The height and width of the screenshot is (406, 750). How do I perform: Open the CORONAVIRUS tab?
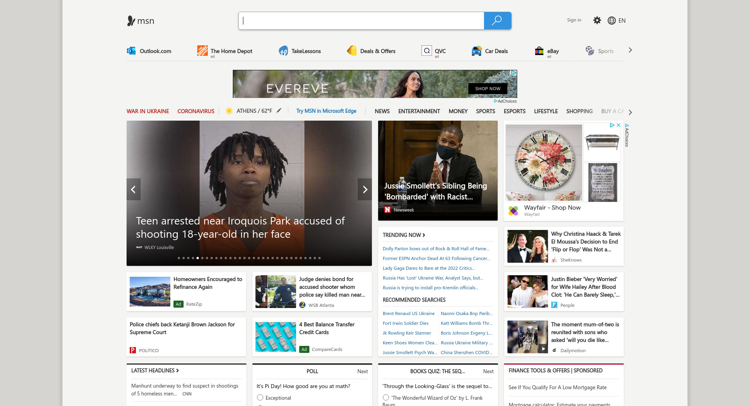196,111
